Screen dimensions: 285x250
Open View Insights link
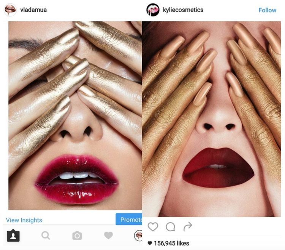pyautogui.click(x=24, y=220)
